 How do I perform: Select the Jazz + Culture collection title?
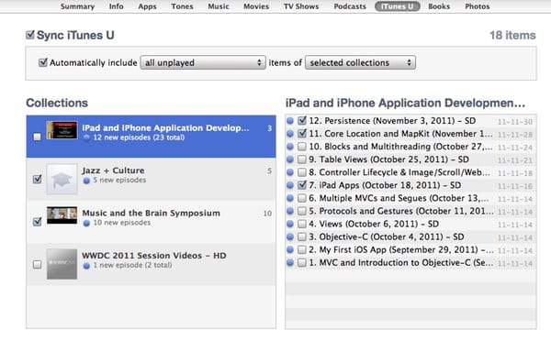(113, 170)
